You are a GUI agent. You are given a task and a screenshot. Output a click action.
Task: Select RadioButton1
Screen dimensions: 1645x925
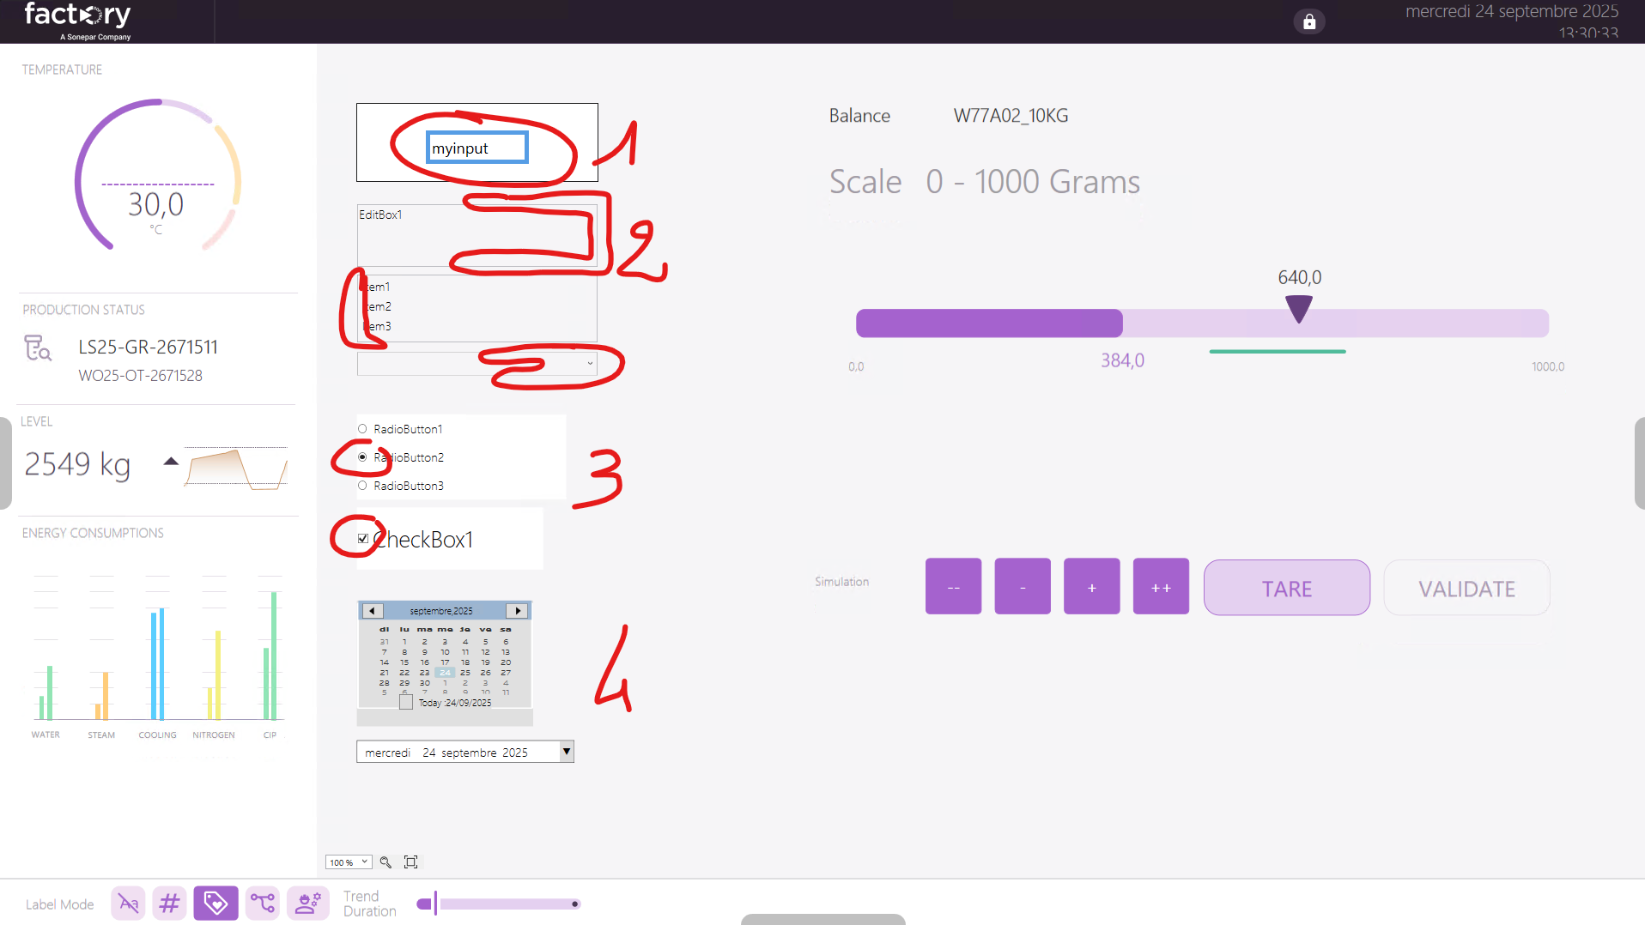pos(362,429)
